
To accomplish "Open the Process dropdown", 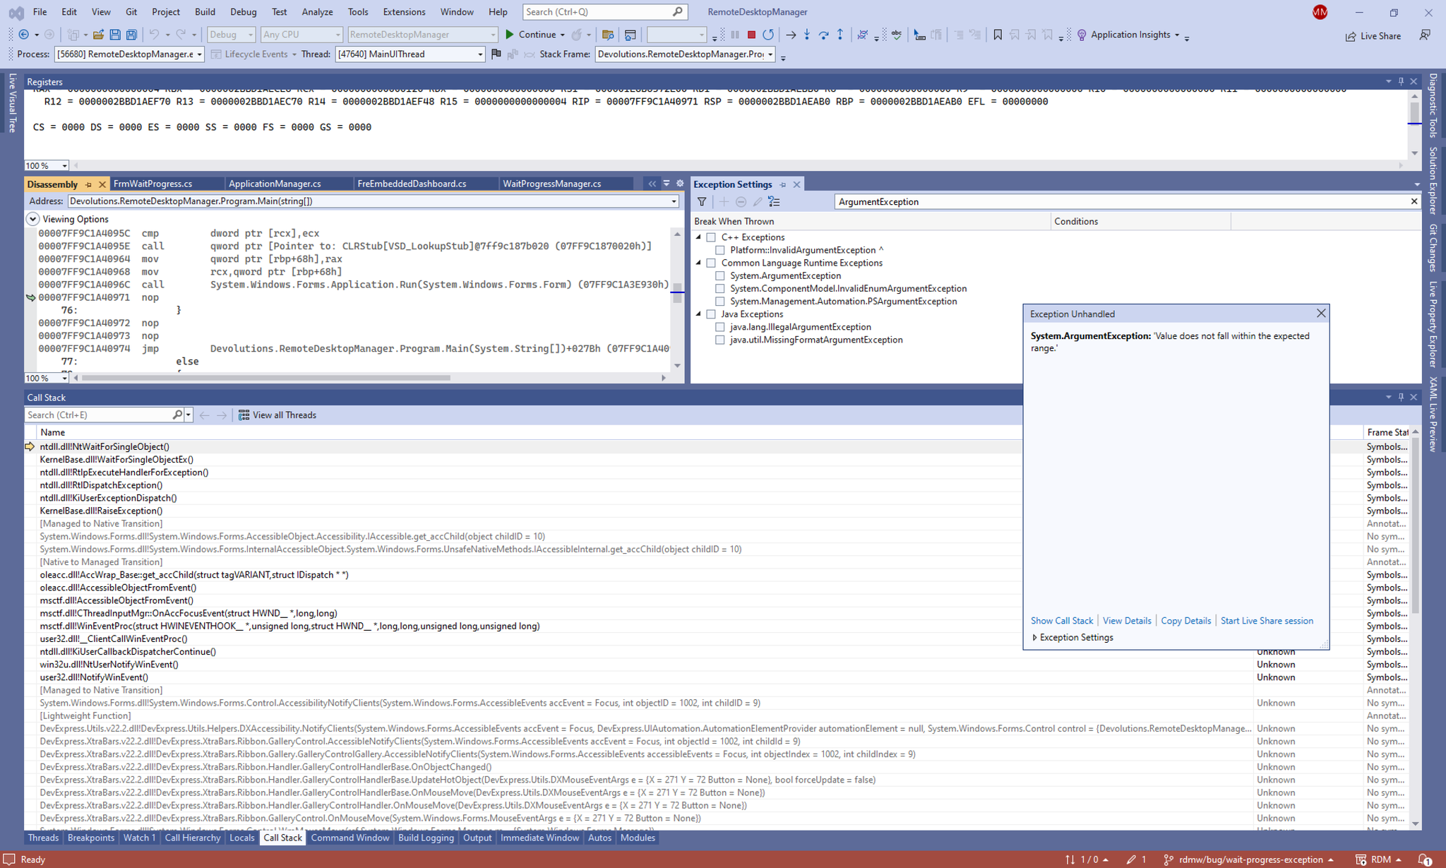I will pos(199,54).
